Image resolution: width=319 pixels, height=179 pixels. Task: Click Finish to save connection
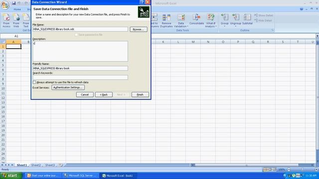click(x=140, y=94)
